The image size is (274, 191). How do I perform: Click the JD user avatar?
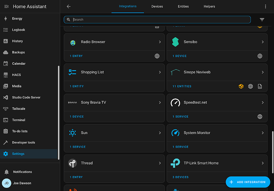6,183
